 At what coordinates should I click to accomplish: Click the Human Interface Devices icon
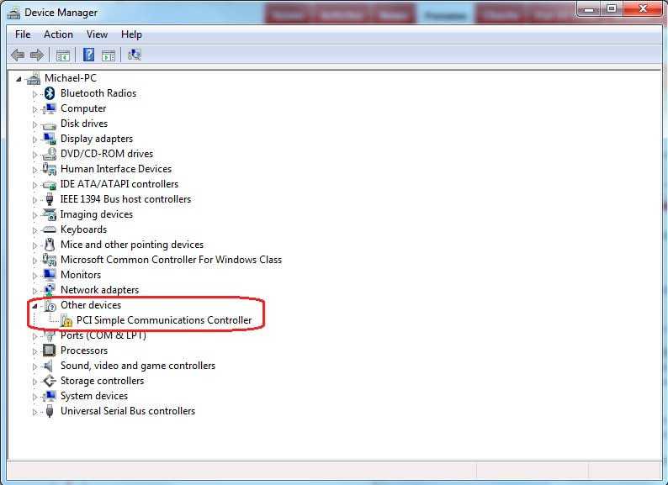pyautogui.click(x=50, y=169)
